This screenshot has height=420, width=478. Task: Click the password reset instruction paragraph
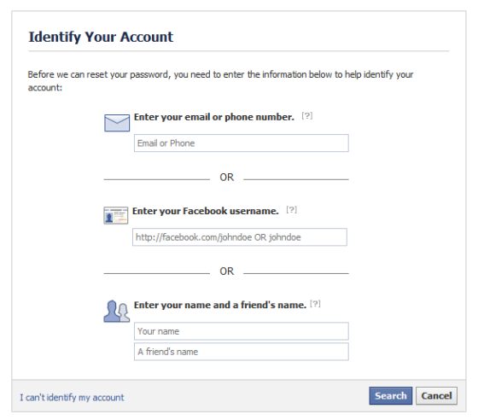point(221,81)
